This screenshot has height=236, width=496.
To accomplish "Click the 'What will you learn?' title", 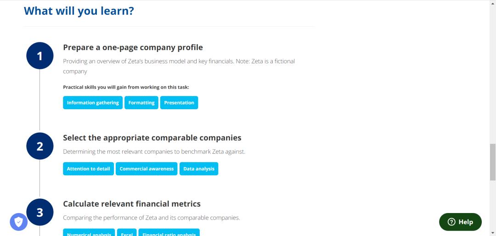I will 79,11.
